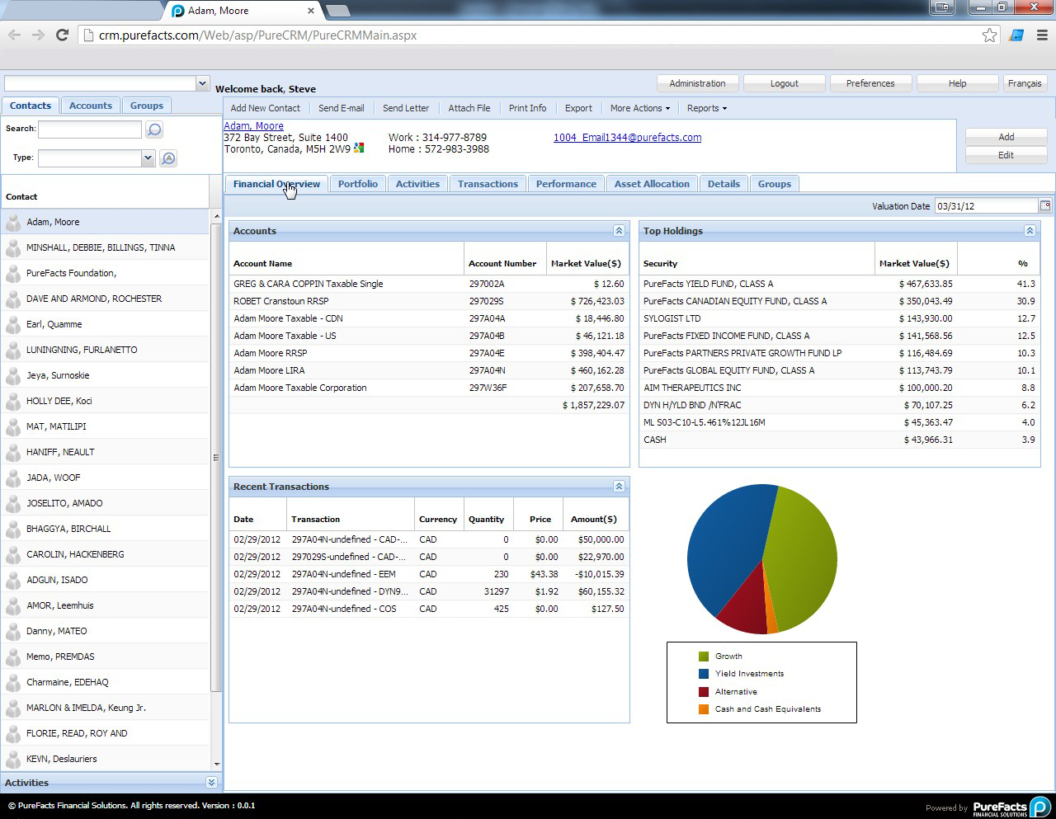Click Add New Contact in the toolbar

pyautogui.click(x=266, y=108)
